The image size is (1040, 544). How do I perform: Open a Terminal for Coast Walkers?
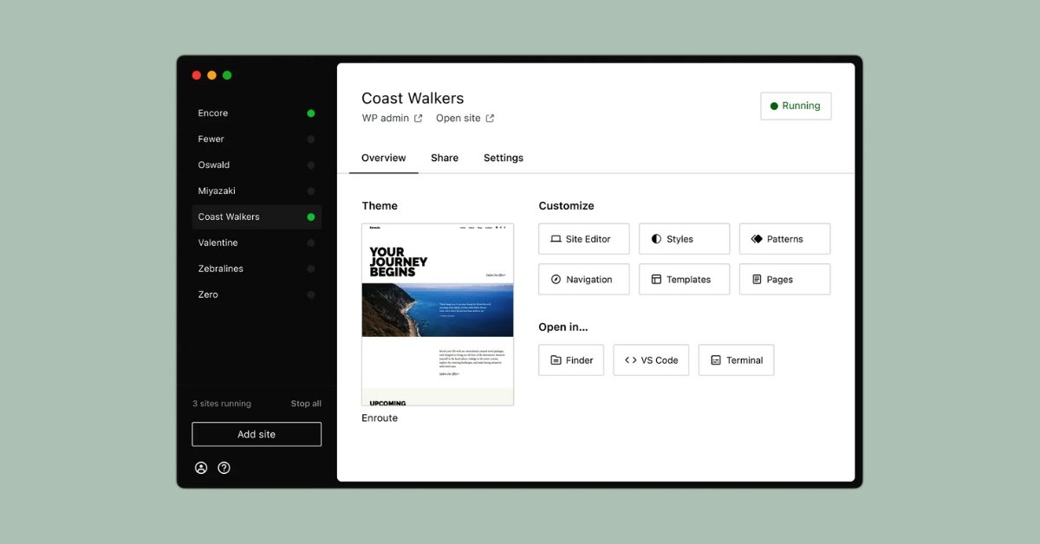pos(736,359)
